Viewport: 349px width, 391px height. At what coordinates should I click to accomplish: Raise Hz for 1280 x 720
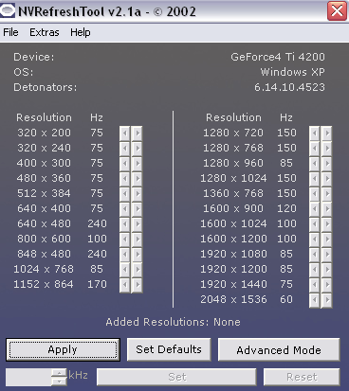click(326, 133)
